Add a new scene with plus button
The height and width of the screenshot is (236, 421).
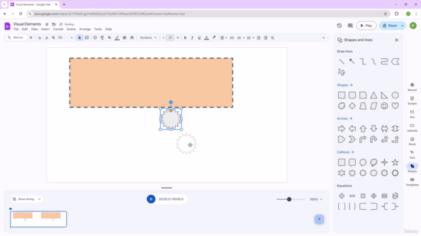pos(319,219)
